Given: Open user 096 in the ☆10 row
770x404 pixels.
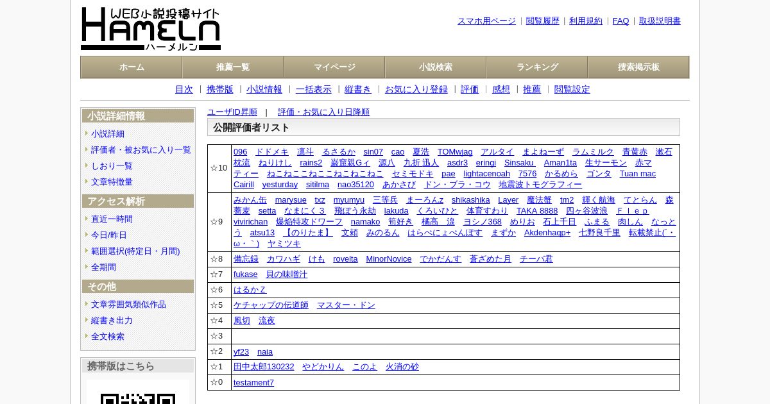Looking at the screenshot, I should tap(241, 152).
